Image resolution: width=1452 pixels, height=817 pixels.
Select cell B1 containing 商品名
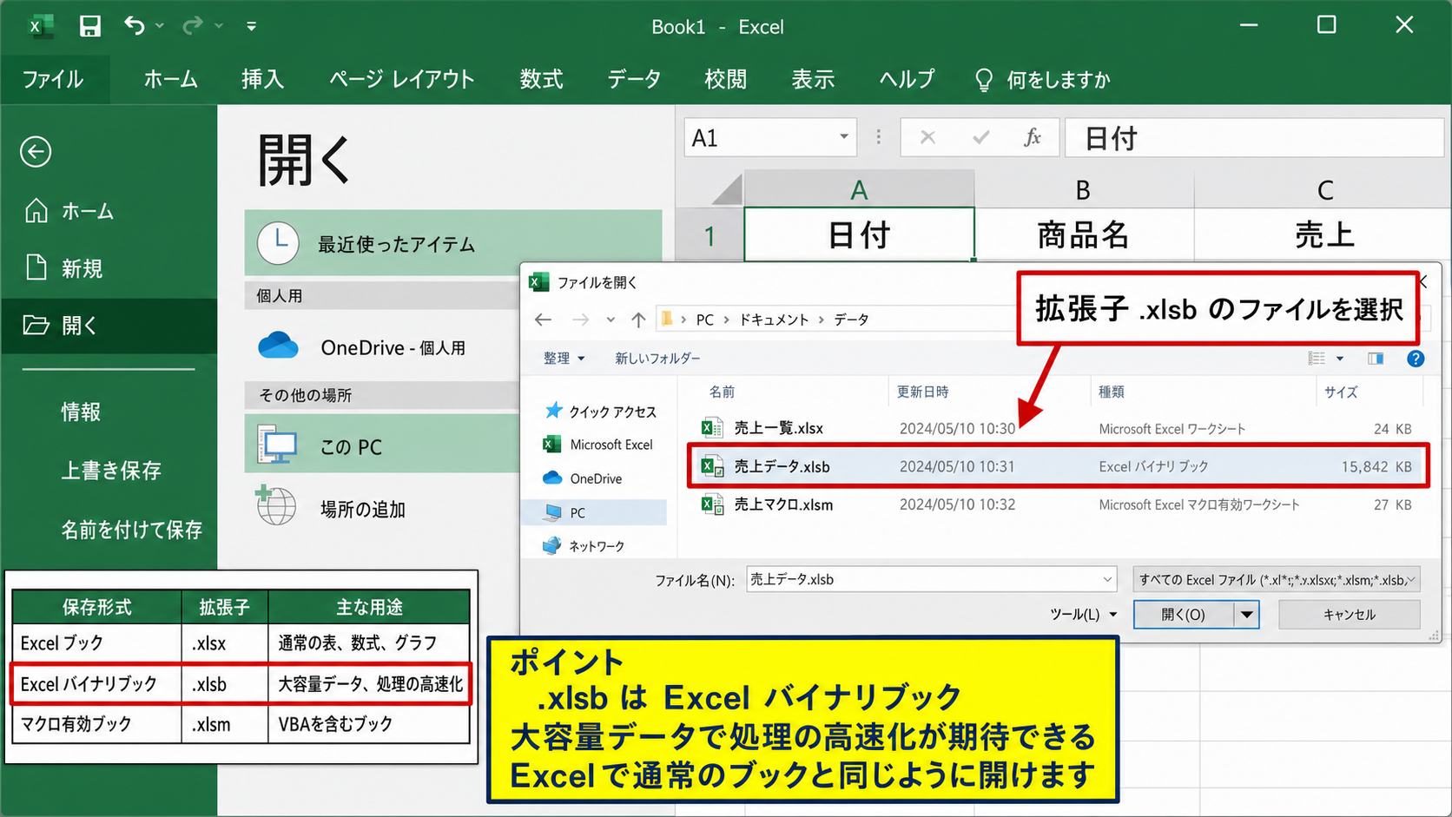[1084, 234]
